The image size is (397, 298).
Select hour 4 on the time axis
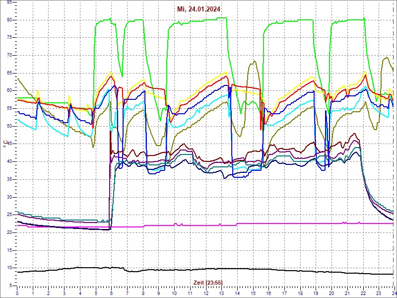click(x=80, y=293)
